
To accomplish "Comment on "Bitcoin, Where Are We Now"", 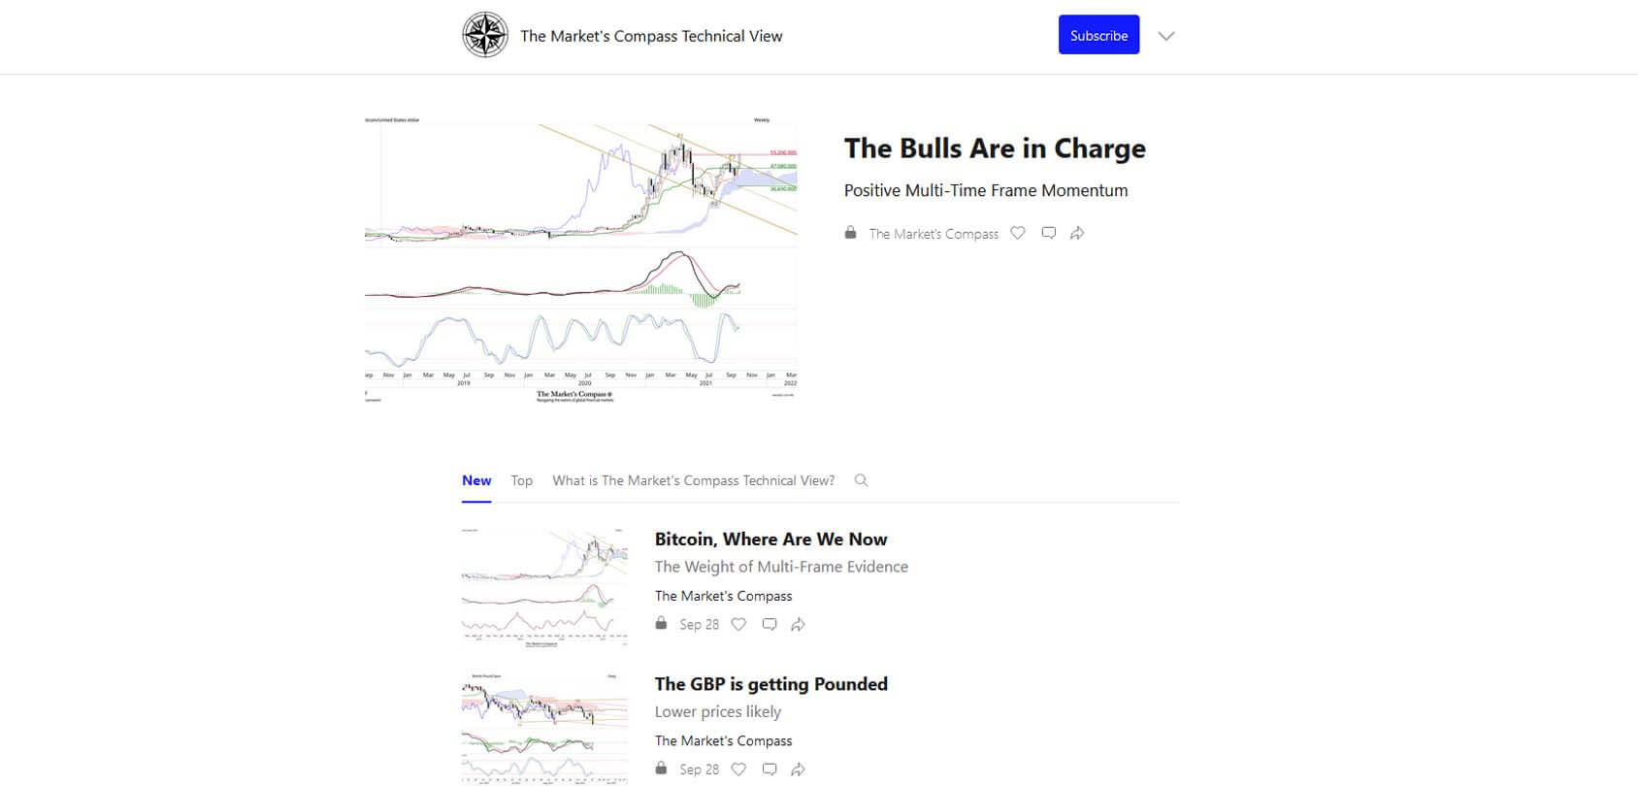I will (769, 624).
